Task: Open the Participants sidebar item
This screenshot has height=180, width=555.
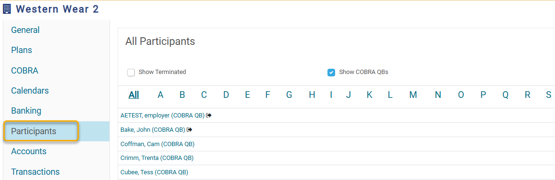Action: pos(33,131)
